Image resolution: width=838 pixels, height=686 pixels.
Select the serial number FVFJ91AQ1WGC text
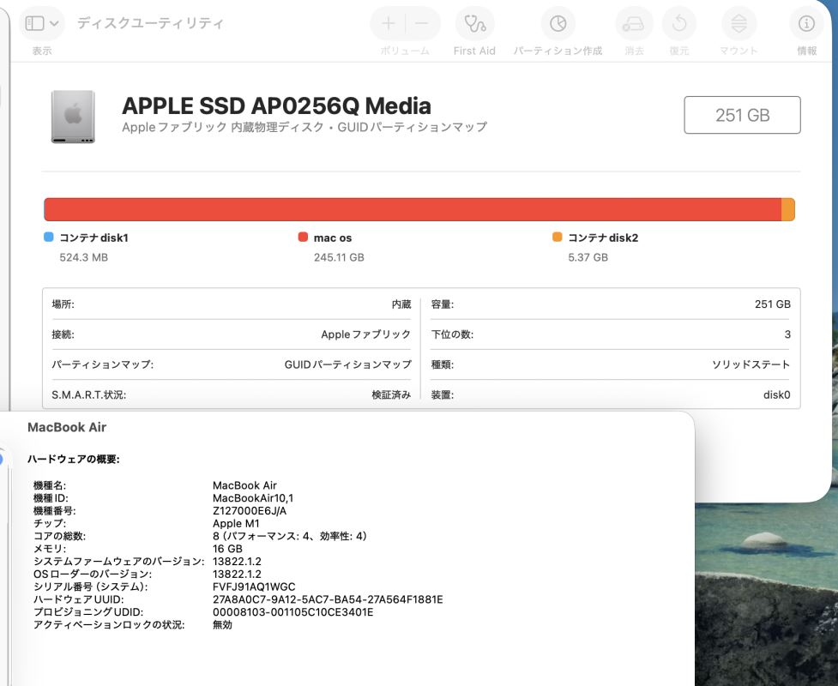click(254, 587)
